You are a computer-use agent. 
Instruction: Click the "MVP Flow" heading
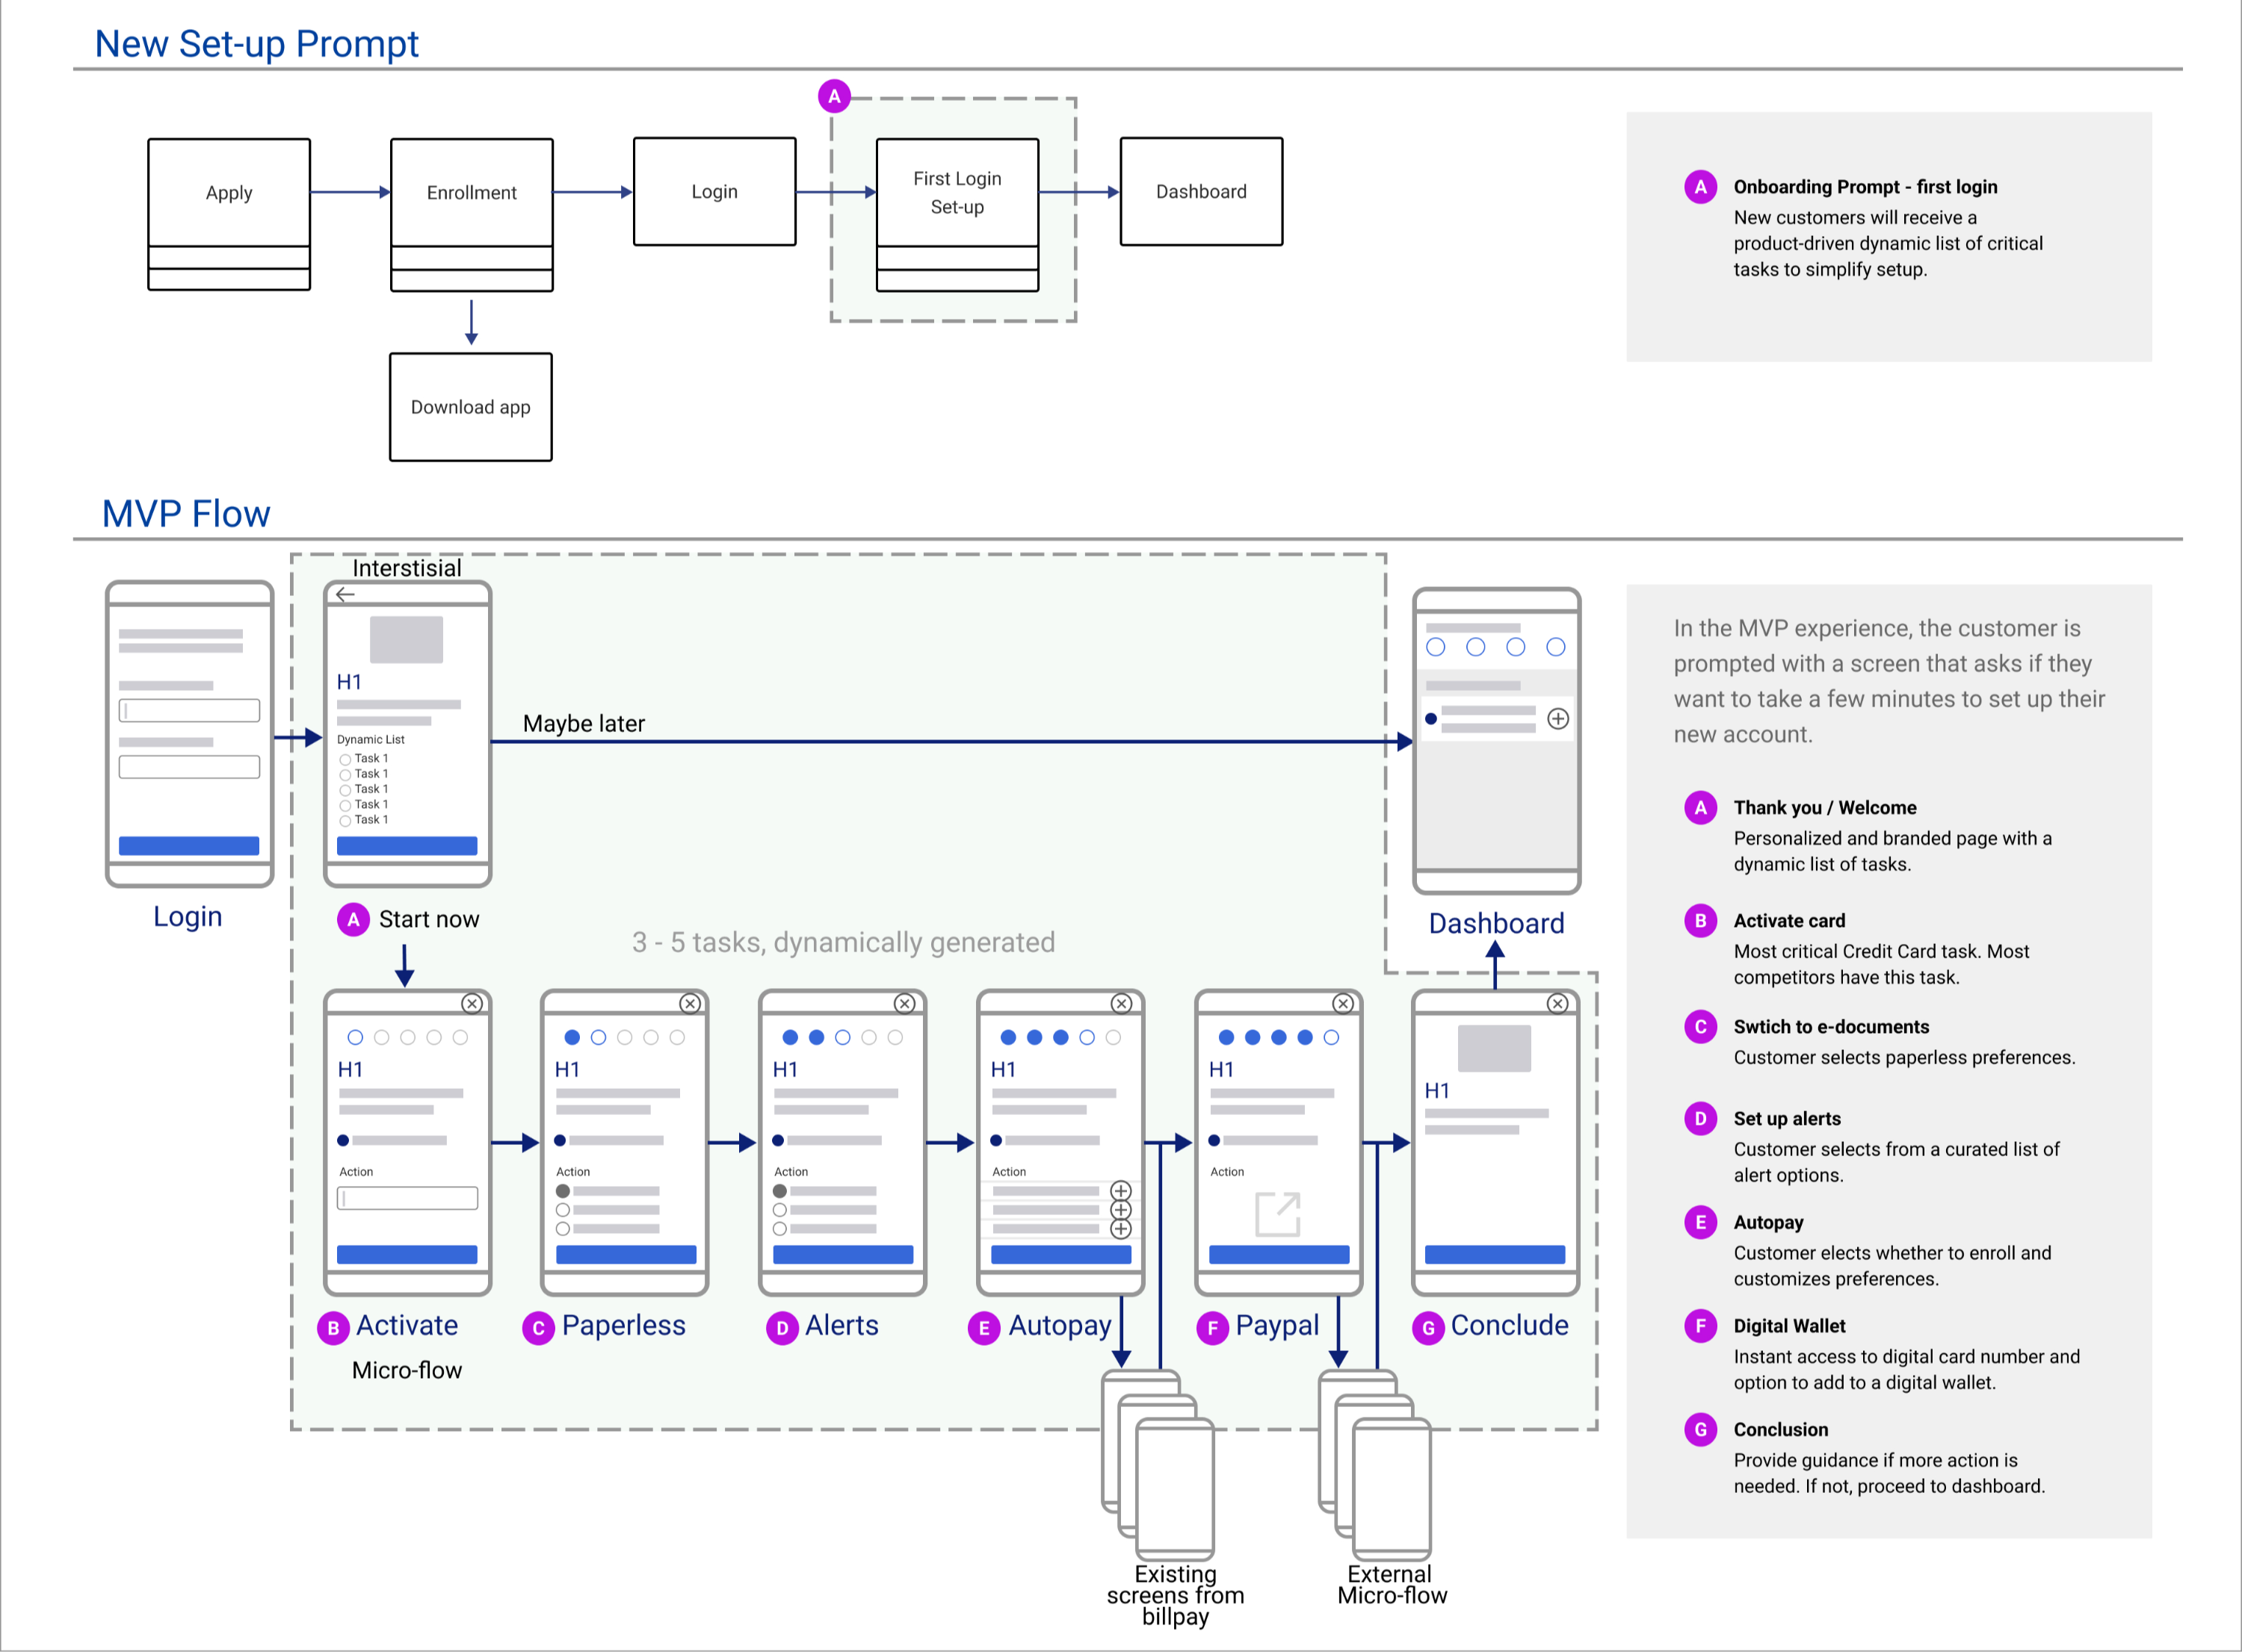coord(186,514)
